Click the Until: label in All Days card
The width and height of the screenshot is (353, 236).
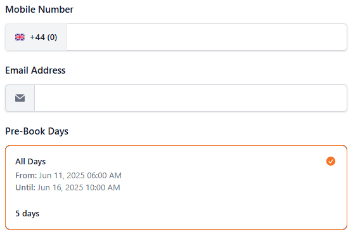click(x=25, y=188)
